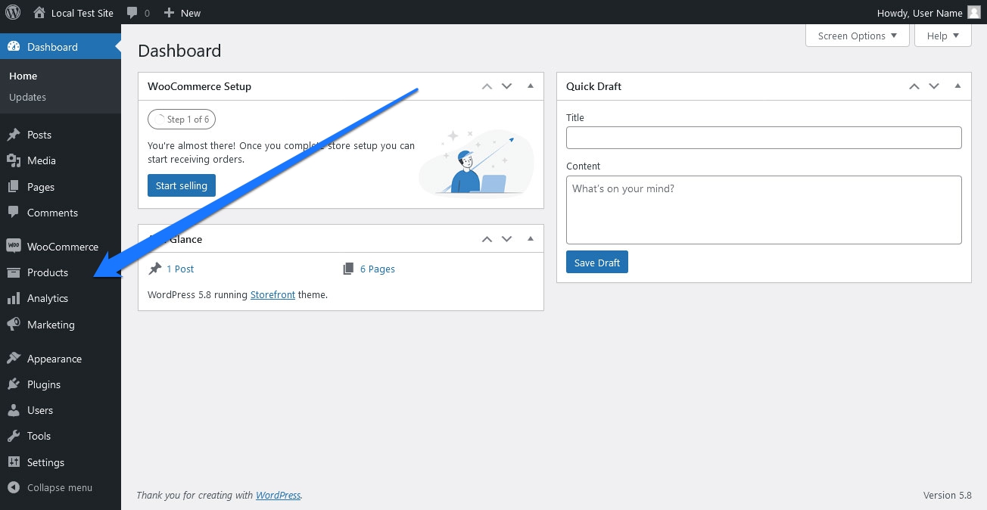Open the 6 Pages link

point(378,269)
